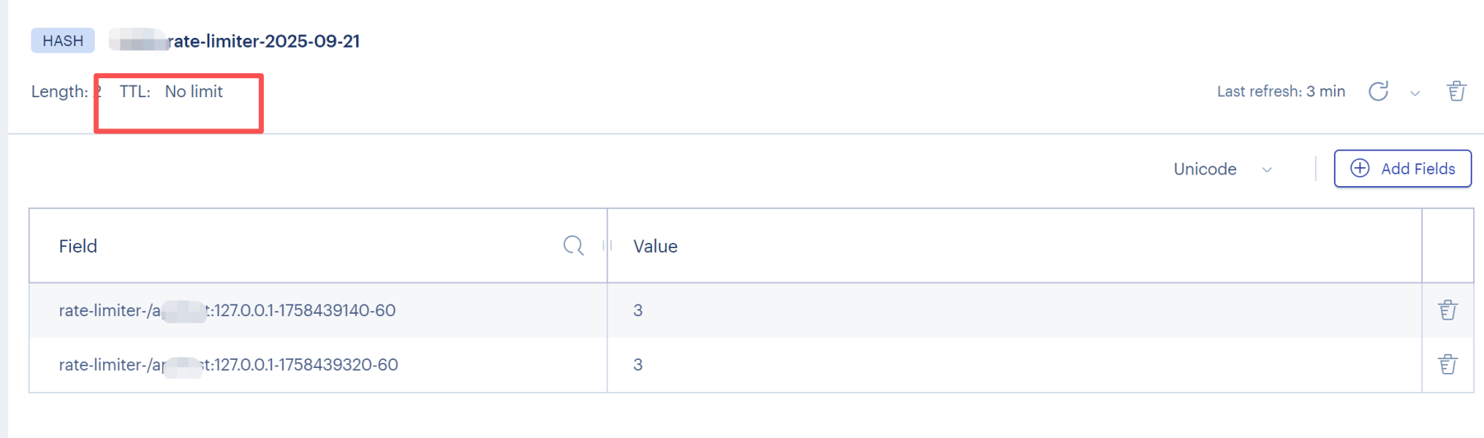Screen dimensions: 1484x438
Task: Delete the field ending in 1758439140-60
Action: [x=1448, y=310]
